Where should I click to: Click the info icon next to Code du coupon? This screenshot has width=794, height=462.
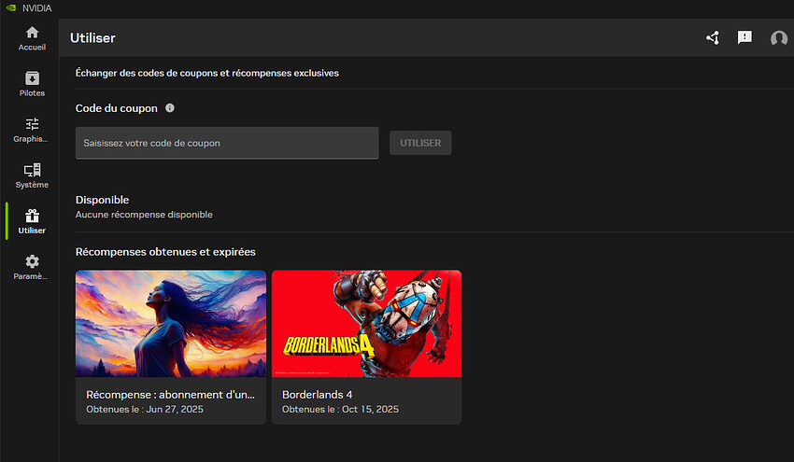(x=170, y=107)
